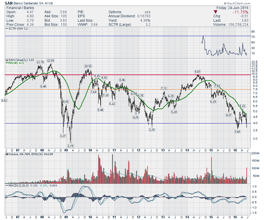Click the 3.66 low price callout
This screenshot has width=264, height=220.
pyautogui.click(x=238, y=132)
